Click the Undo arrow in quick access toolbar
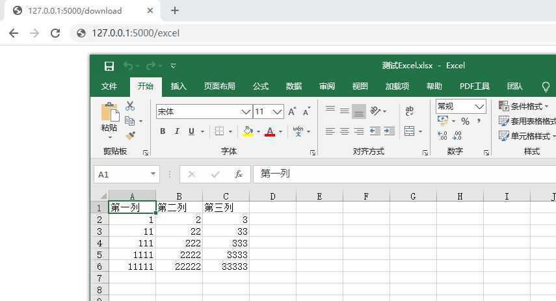 click(x=128, y=66)
